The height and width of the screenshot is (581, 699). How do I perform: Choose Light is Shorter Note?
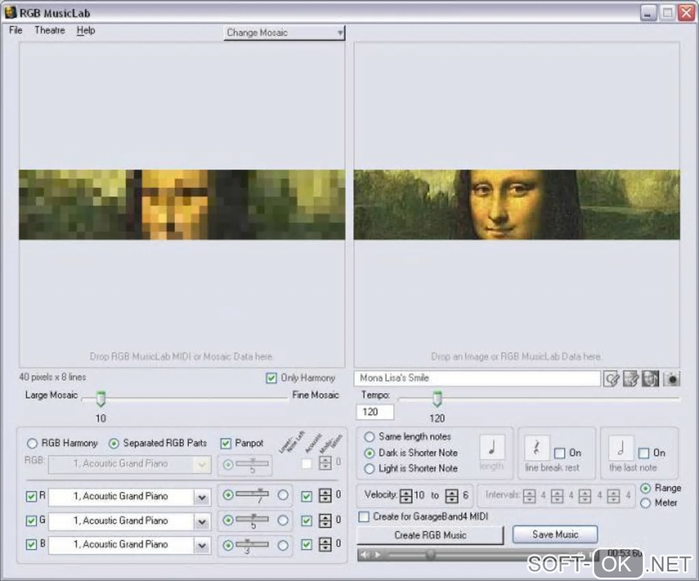pyautogui.click(x=369, y=469)
